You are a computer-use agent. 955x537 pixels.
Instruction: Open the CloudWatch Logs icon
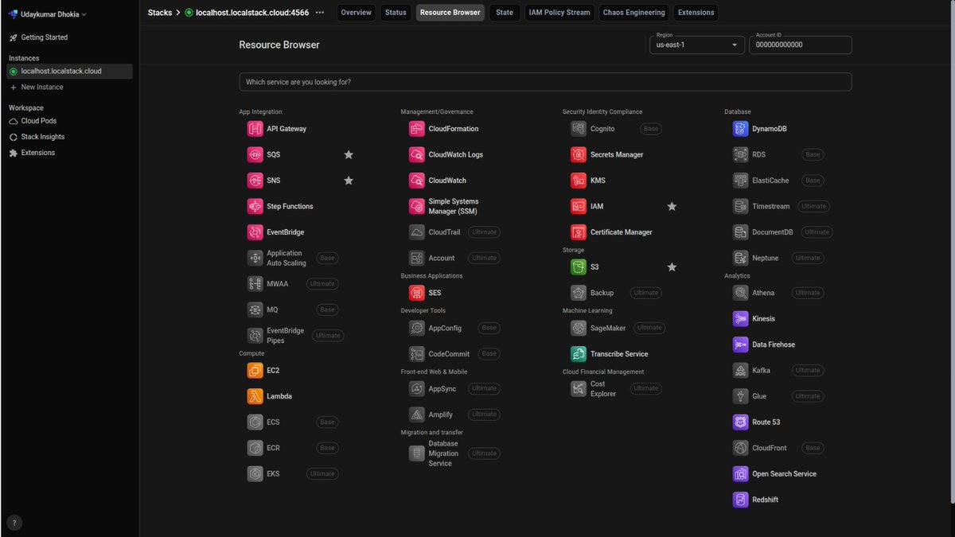(x=417, y=154)
